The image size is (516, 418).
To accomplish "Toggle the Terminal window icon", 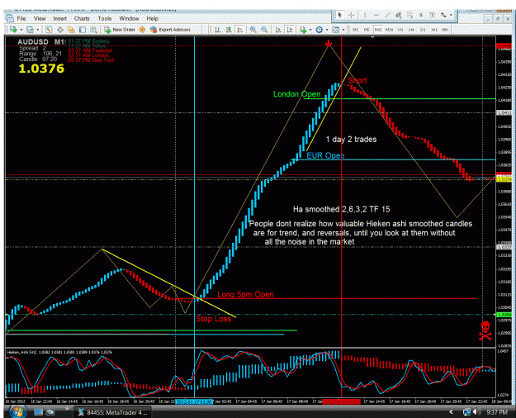I will 83,30.
